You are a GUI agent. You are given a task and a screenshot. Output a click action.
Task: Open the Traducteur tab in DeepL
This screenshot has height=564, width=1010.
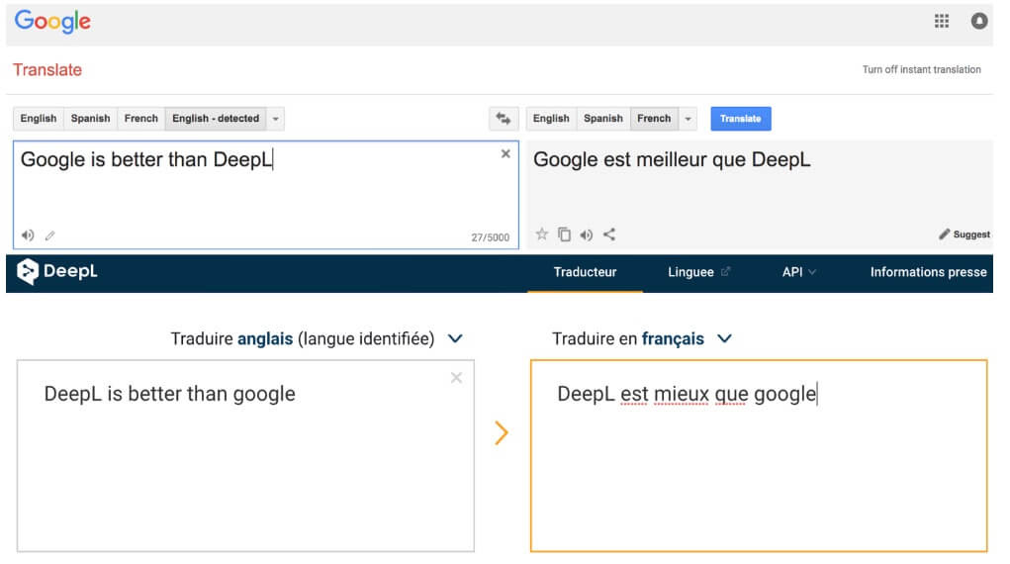coord(585,272)
